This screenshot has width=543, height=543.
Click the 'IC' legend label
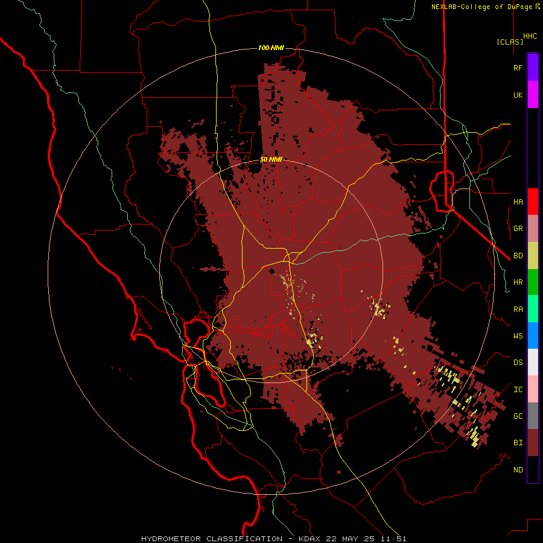click(518, 390)
